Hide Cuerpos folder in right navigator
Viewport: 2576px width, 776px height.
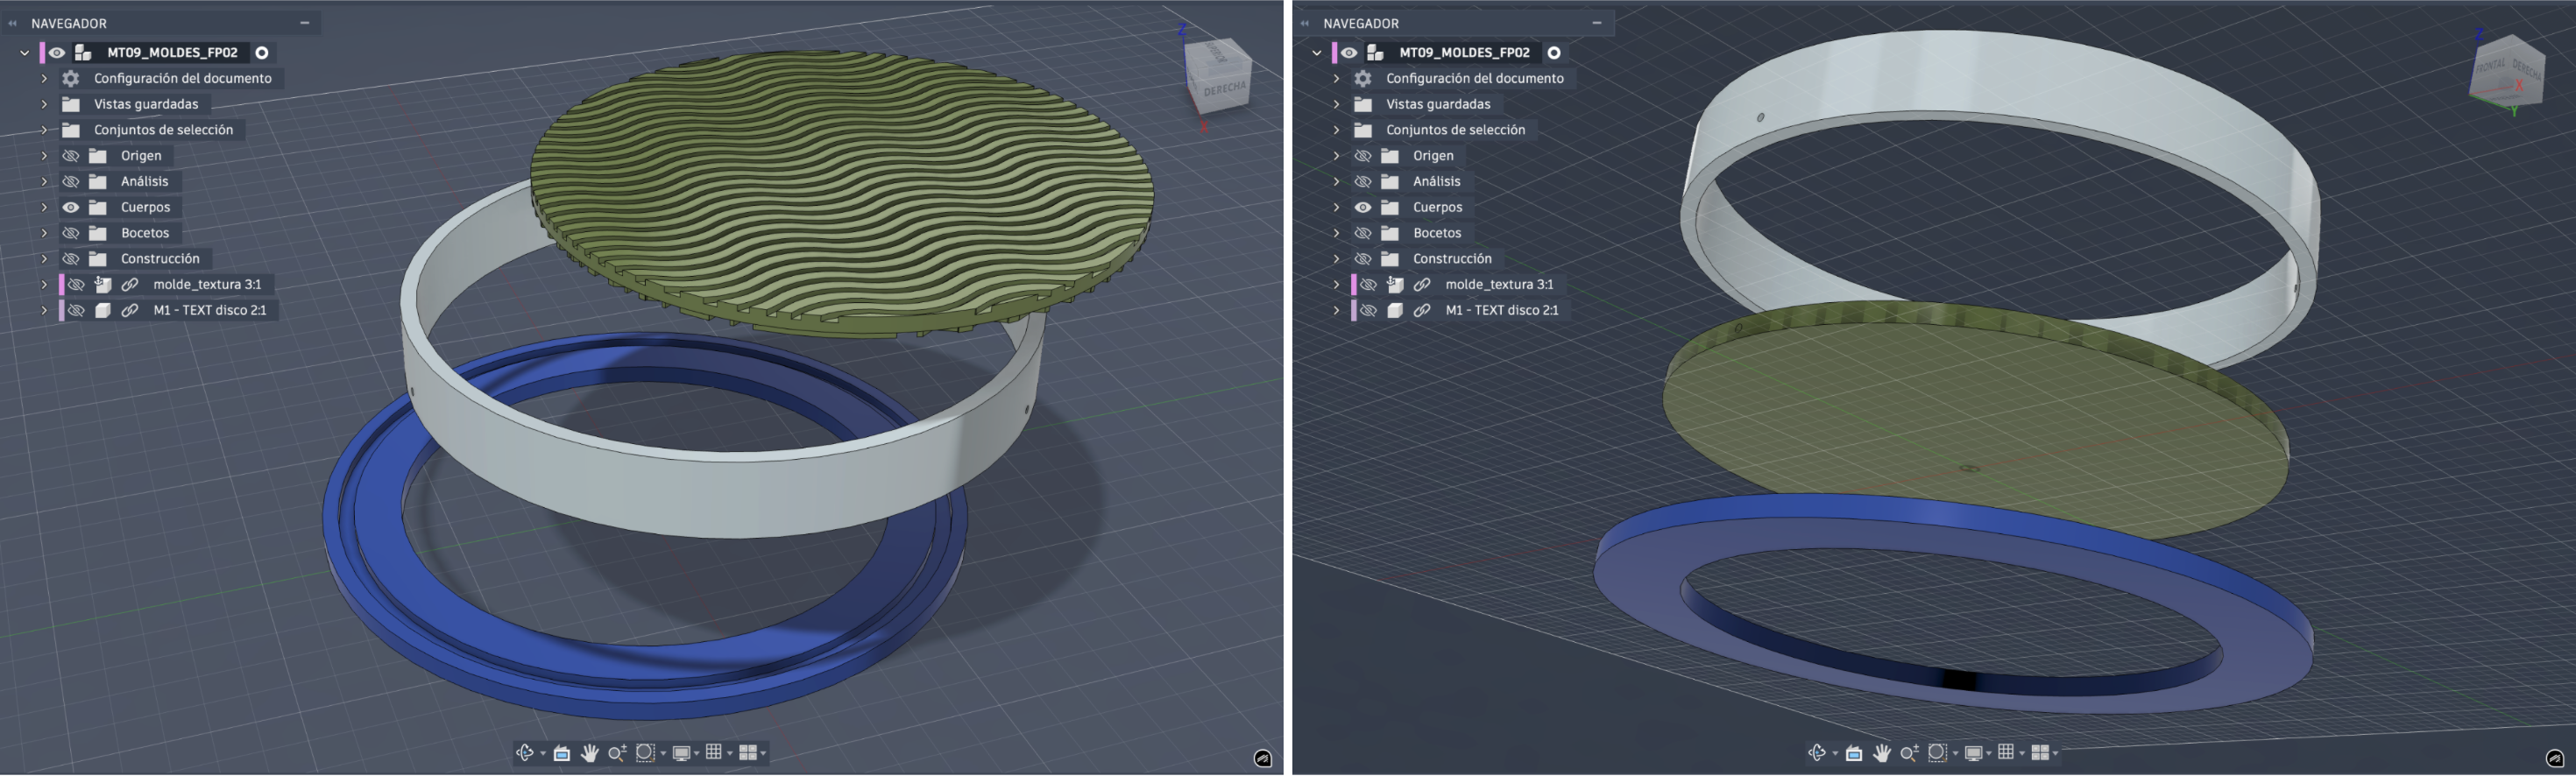tap(1363, 208)
